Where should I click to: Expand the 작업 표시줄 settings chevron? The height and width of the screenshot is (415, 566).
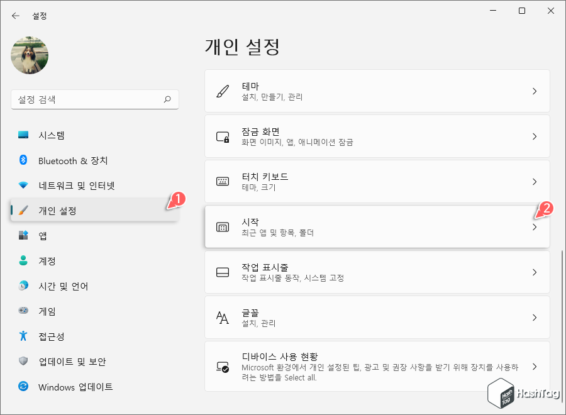coord(535,272)
